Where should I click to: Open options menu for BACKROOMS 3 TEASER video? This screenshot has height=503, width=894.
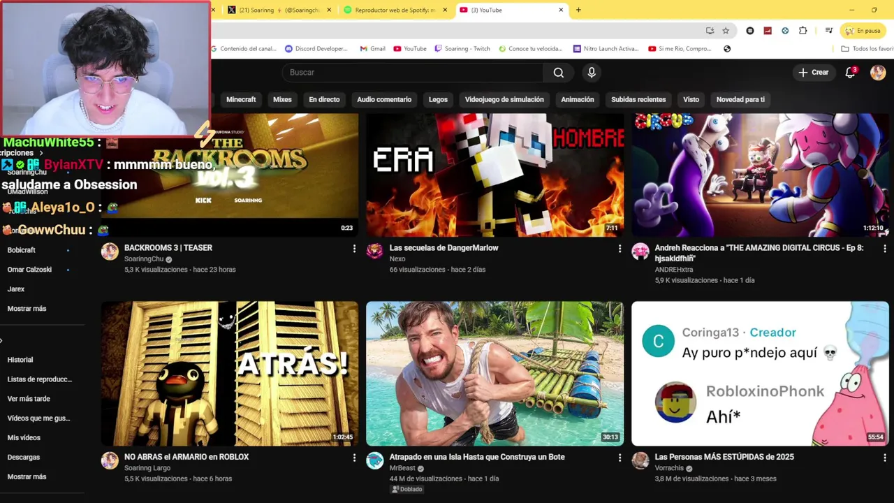pos(354,249)
